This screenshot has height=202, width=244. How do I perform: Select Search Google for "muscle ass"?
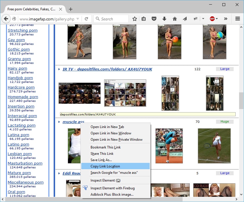click(115, 173)
